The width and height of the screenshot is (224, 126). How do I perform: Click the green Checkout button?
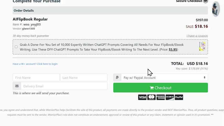pos(161,88)
